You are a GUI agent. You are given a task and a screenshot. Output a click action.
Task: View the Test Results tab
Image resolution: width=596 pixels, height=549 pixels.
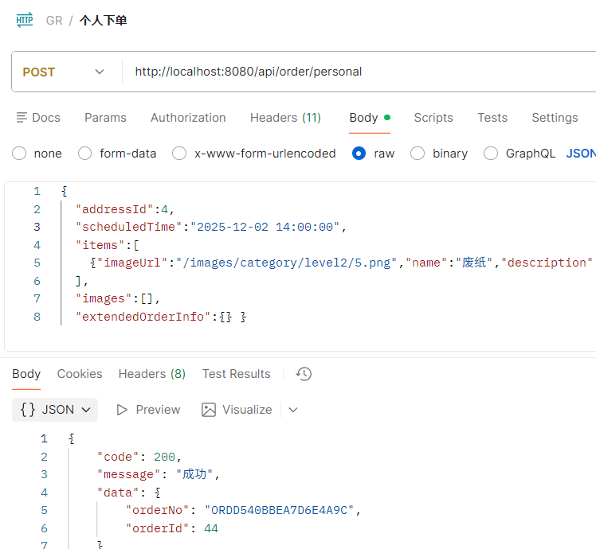[x=236, y=374]
